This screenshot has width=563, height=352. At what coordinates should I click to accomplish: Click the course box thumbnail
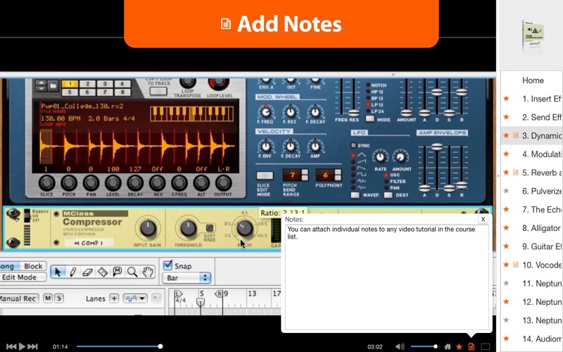pyautogui.click(x=533, y=35)
